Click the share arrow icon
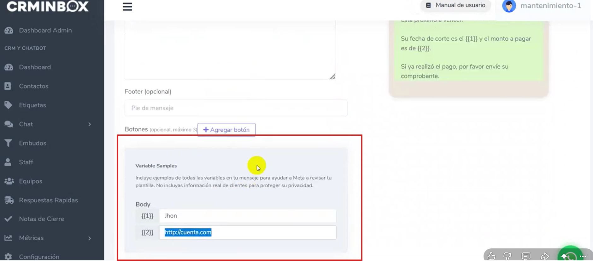593x261 pixels. (x=545, y=256)
